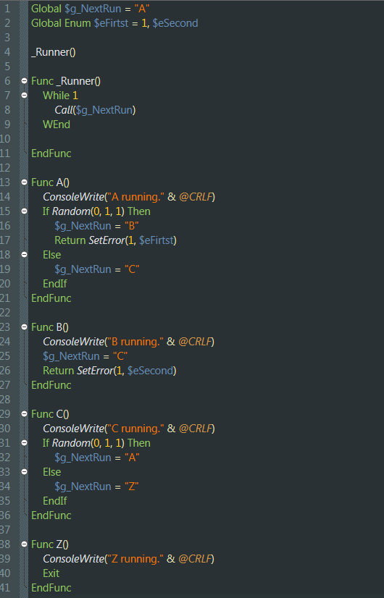This screenshot has height=598, width=384.
Task: Click the "A running." string
Action: [x=136, y=197]
